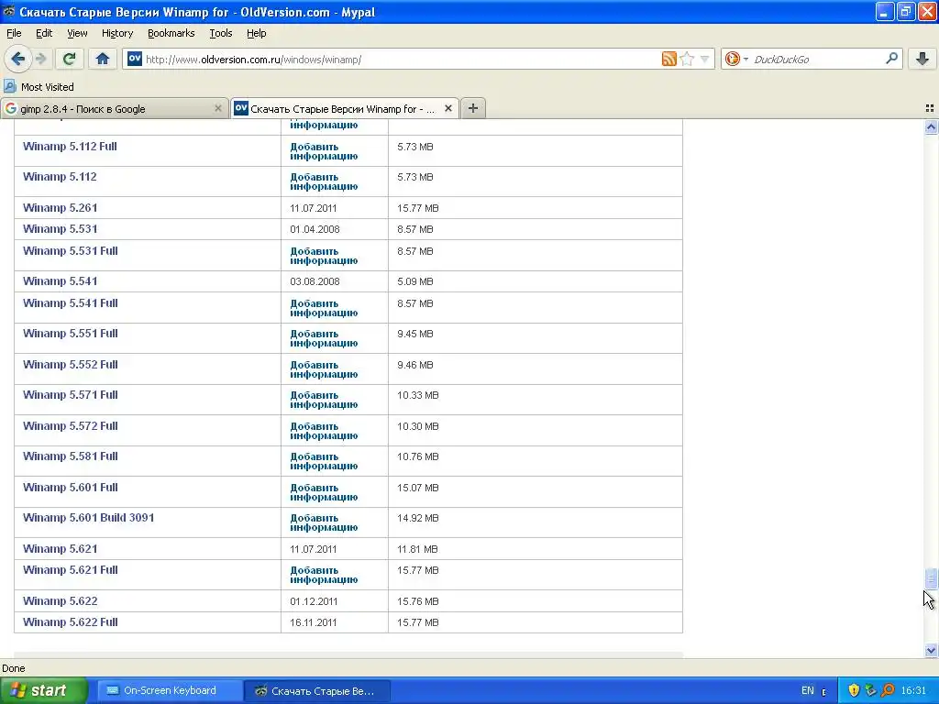Open the Winamp 5.531 Full link
Screen dimensions: 939x704
coord(70,250)
